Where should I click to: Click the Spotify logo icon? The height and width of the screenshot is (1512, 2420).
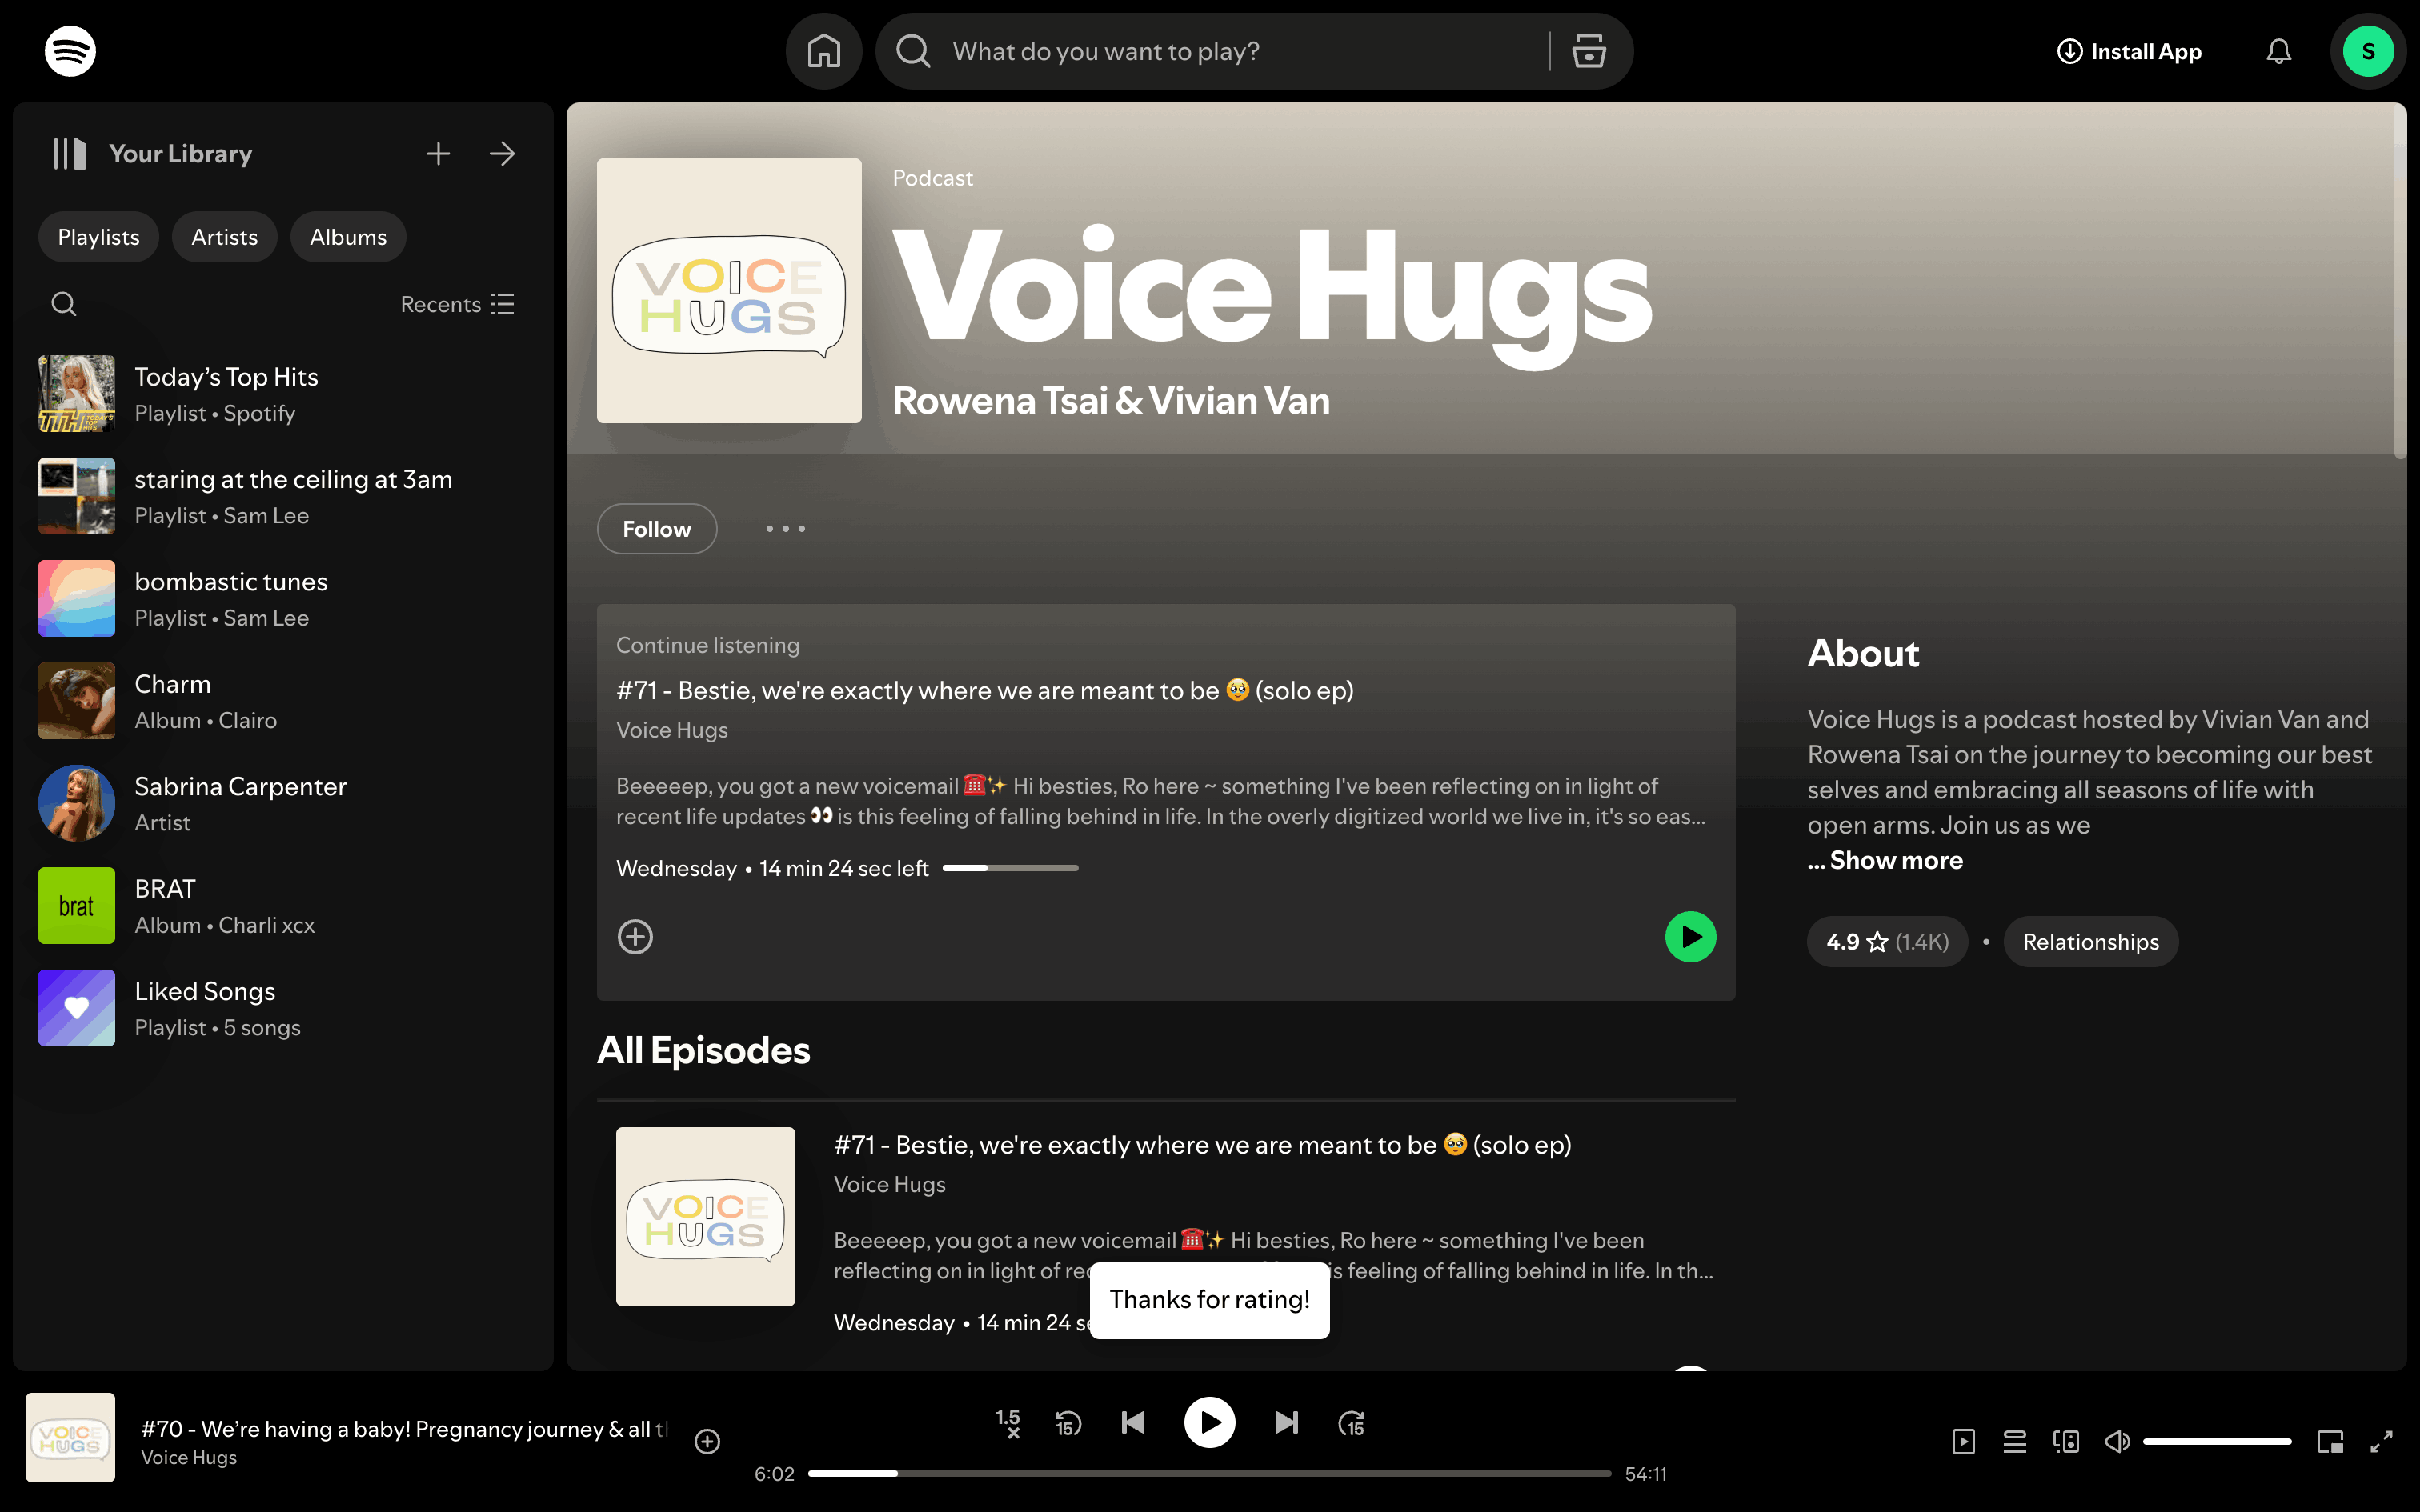[x=70, y=51]
